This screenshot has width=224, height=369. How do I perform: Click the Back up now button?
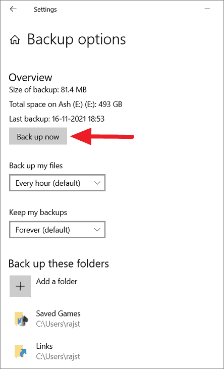pyautogui.click(x=38, y=136)
